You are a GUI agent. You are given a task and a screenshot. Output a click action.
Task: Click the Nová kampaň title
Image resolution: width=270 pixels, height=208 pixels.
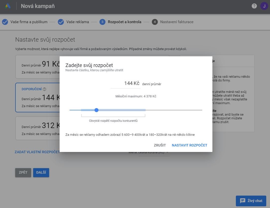(38, 6)
